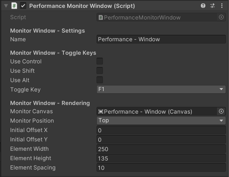
Task: Click the Monitor Canvas object reference field
Action: coord(157,111)
